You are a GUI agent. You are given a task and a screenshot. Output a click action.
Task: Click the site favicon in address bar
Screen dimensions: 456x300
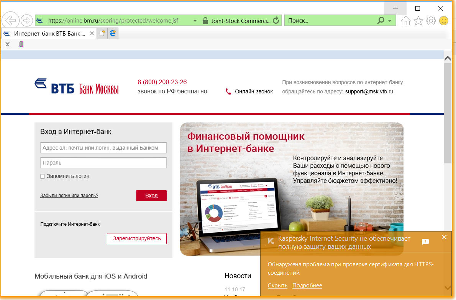40,21
